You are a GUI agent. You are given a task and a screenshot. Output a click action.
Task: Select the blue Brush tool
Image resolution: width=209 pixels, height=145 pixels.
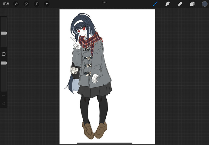(x=155, y=4)
